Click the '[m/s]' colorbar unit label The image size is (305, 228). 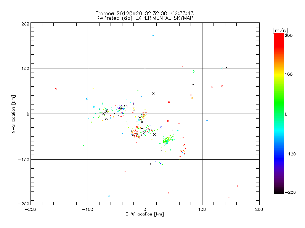[280, 30]
